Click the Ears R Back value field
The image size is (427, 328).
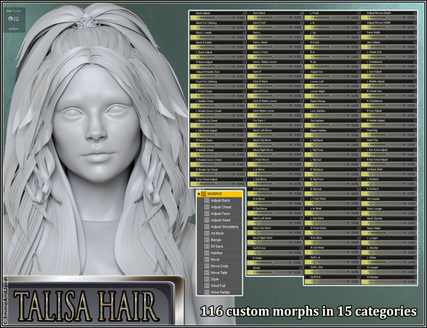298,86
